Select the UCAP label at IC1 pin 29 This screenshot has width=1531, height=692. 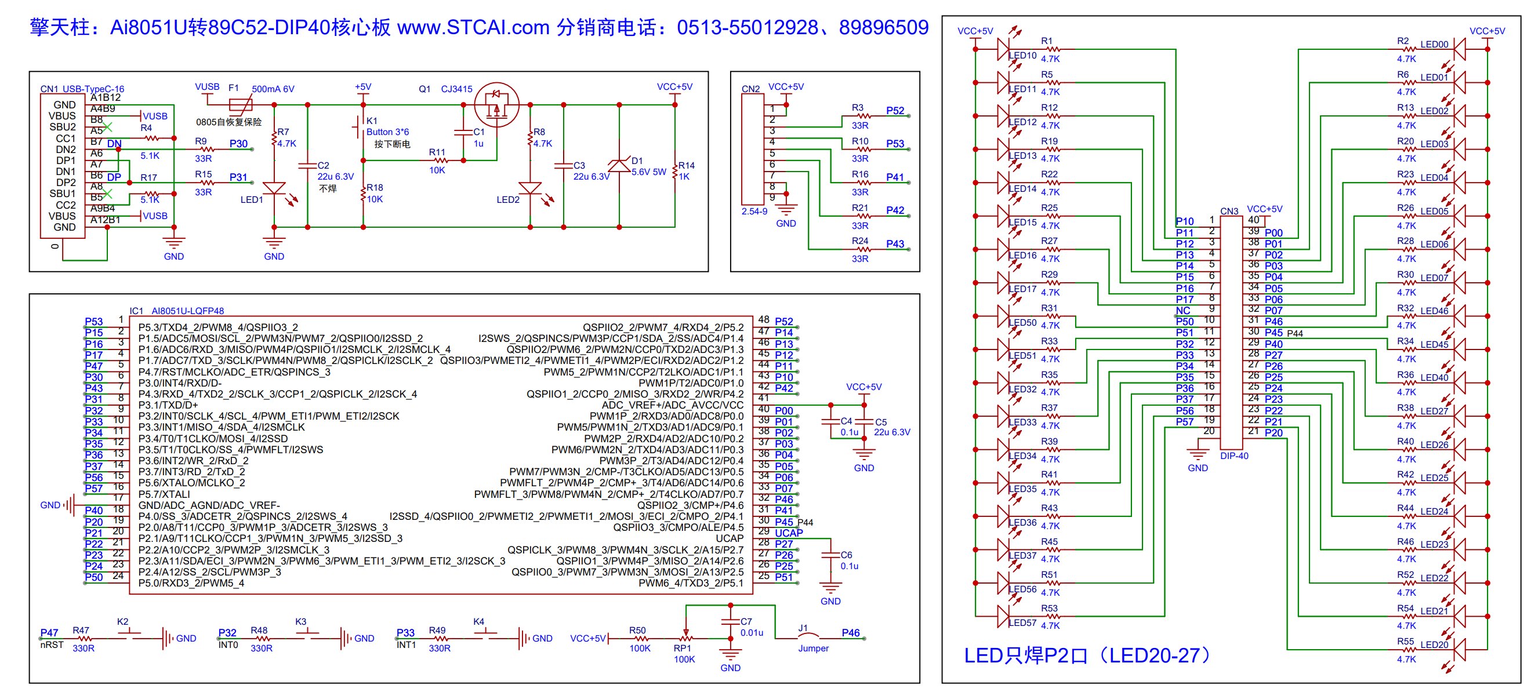pyautogui.click(x=789, y=533)
